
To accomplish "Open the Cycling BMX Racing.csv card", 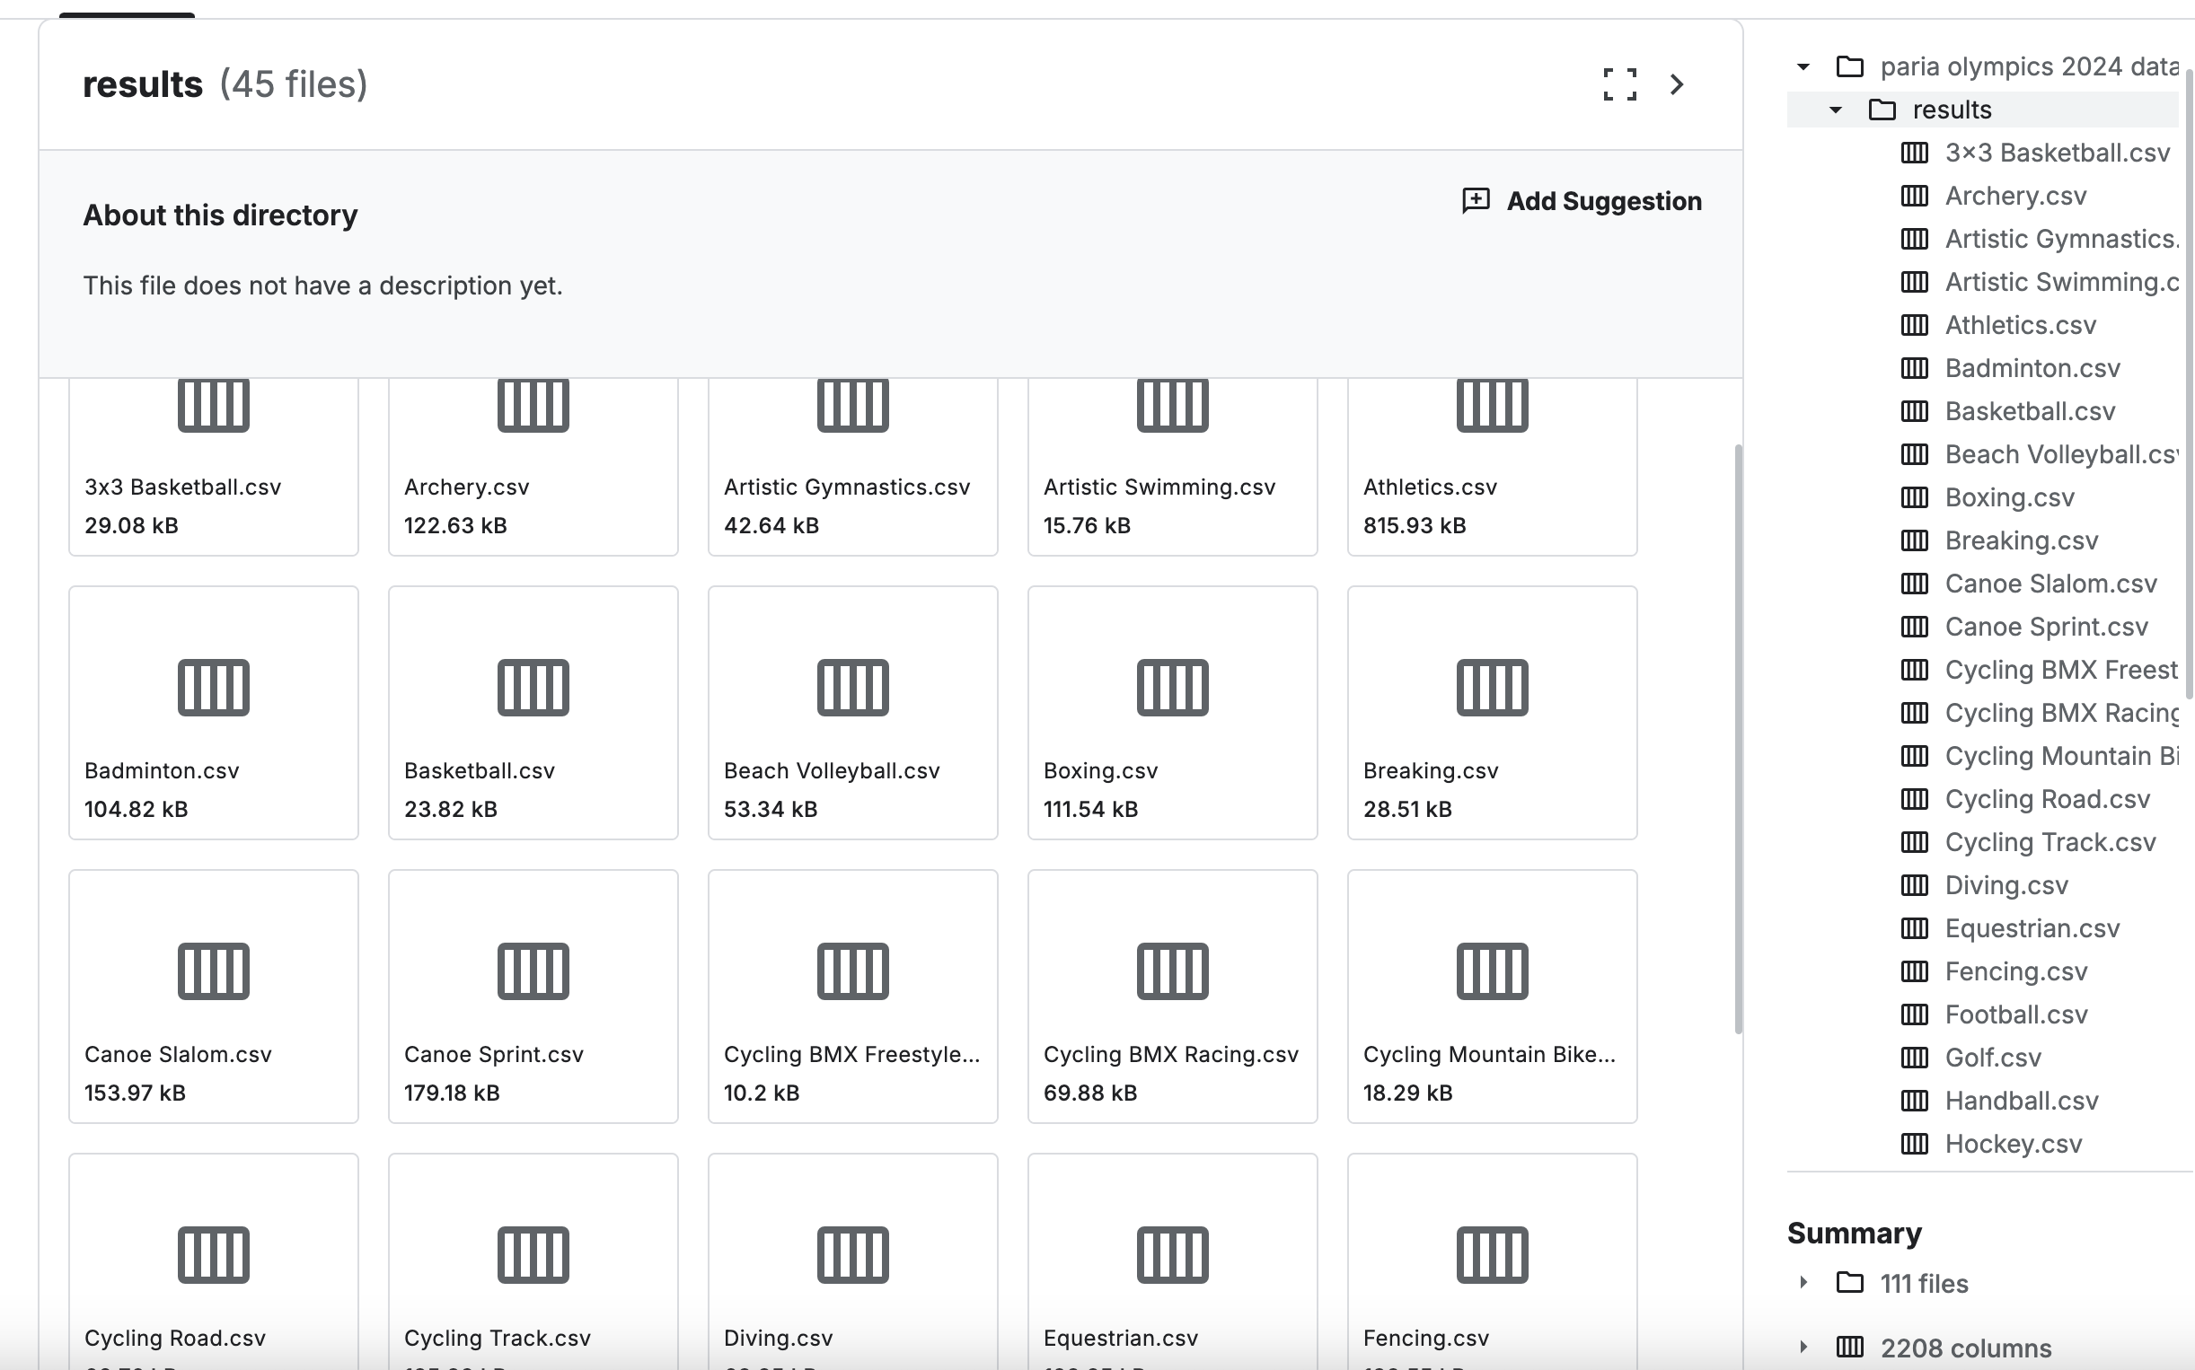I will (x=1172, y=996).
